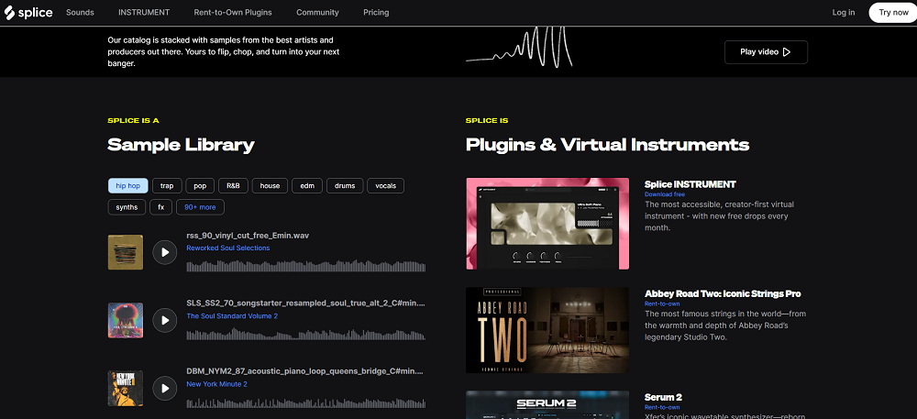Click the DBM_NYM2_87_acoustic_piano_loop filename
The height and width of the screenshot is (419, 917).
coord(306,371)
